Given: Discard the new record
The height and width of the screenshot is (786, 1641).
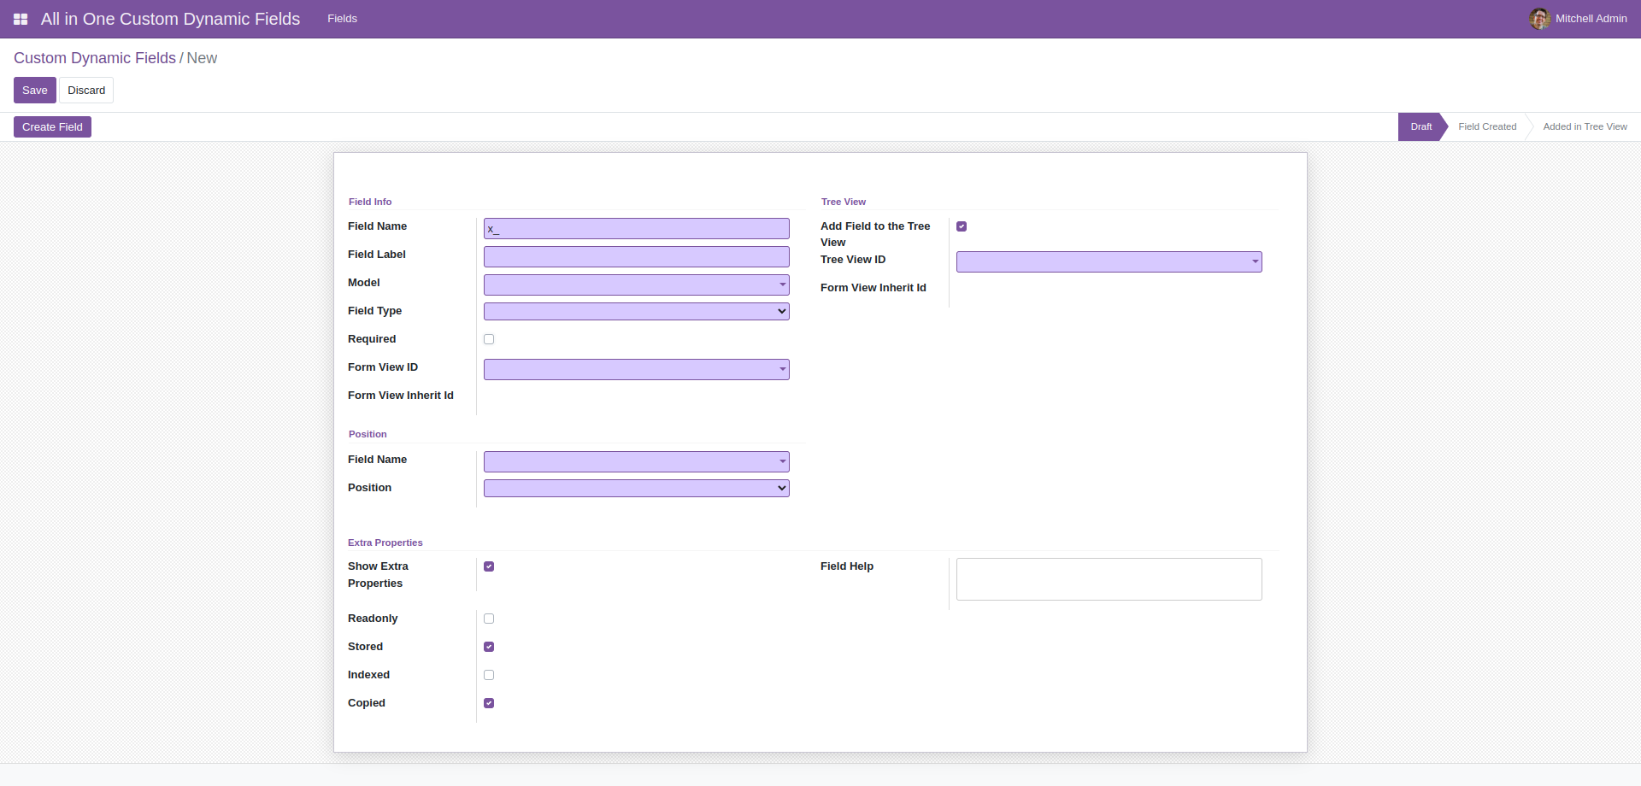Looking at the screenshot, I should click(86, 91).
